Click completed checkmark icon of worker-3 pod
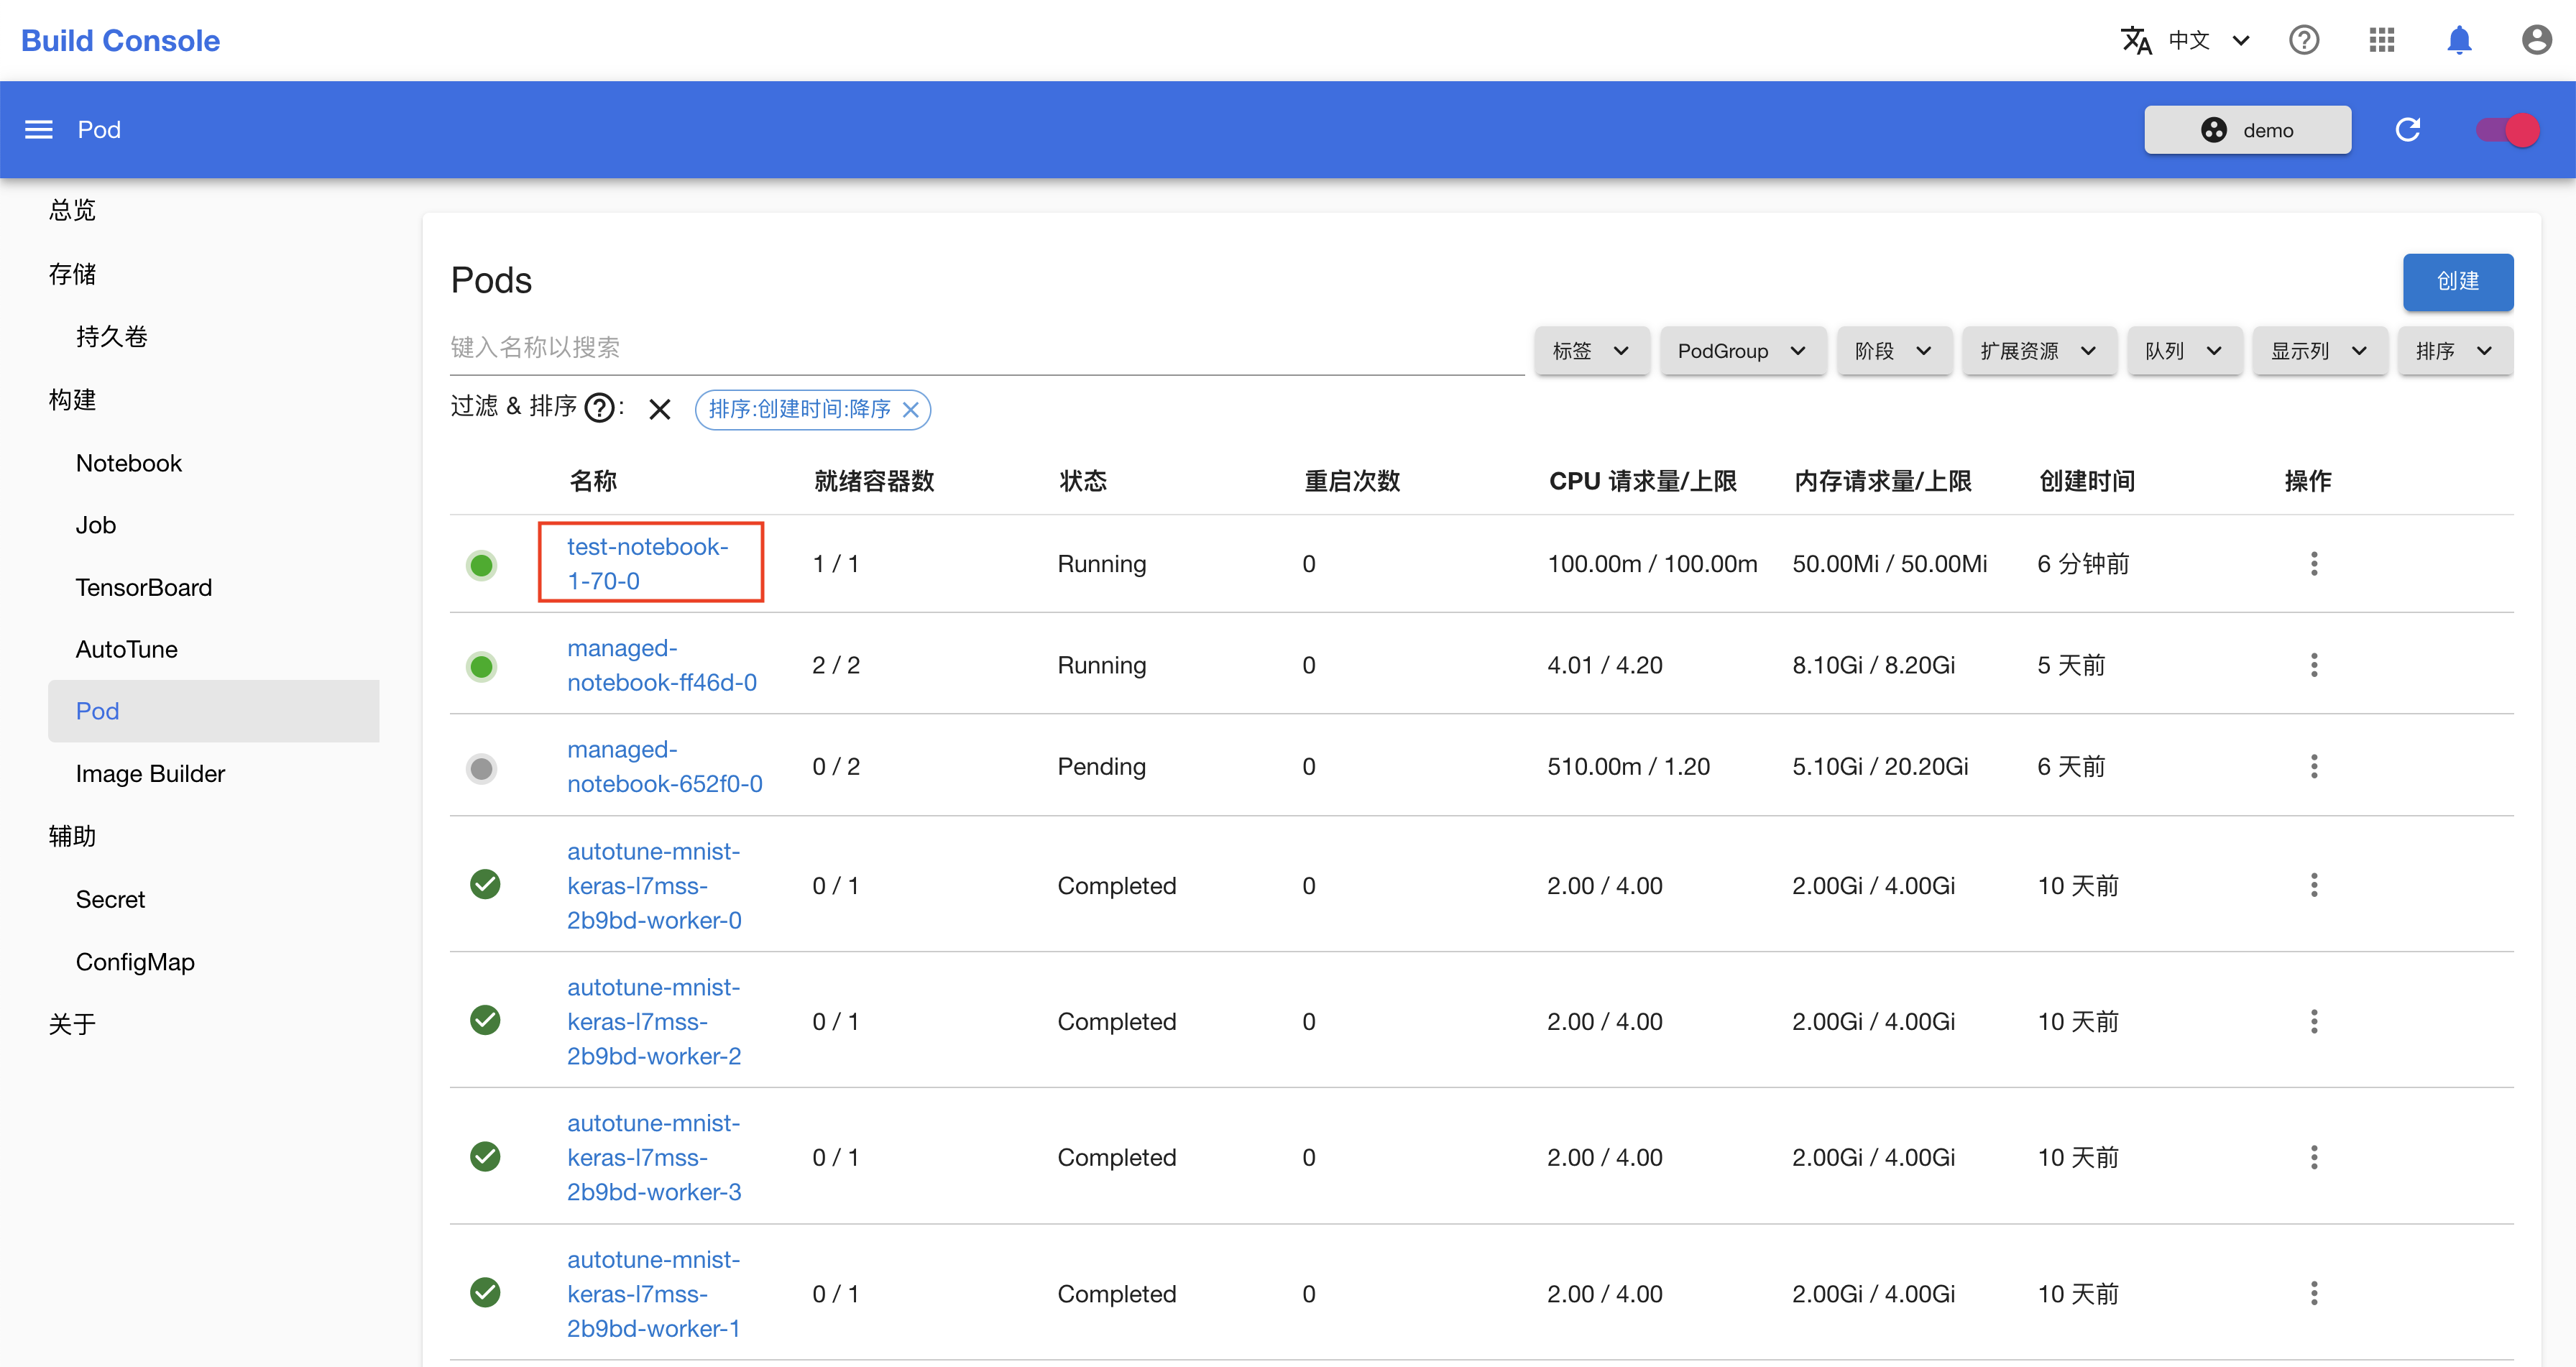This screenshot has width=2576, height=1367. point(485,1156)
